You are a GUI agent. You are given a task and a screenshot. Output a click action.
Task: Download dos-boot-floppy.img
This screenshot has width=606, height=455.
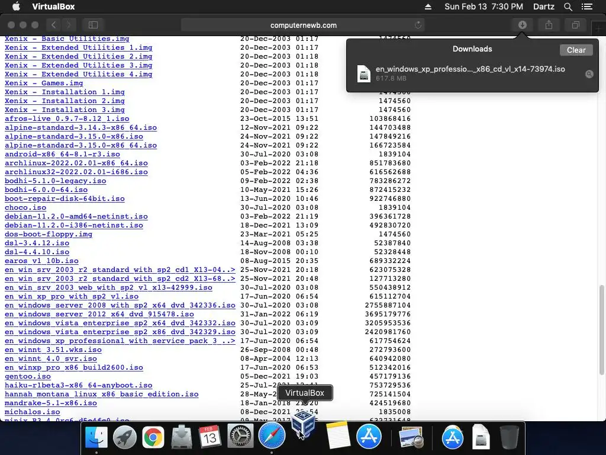(x=49, y=235)
